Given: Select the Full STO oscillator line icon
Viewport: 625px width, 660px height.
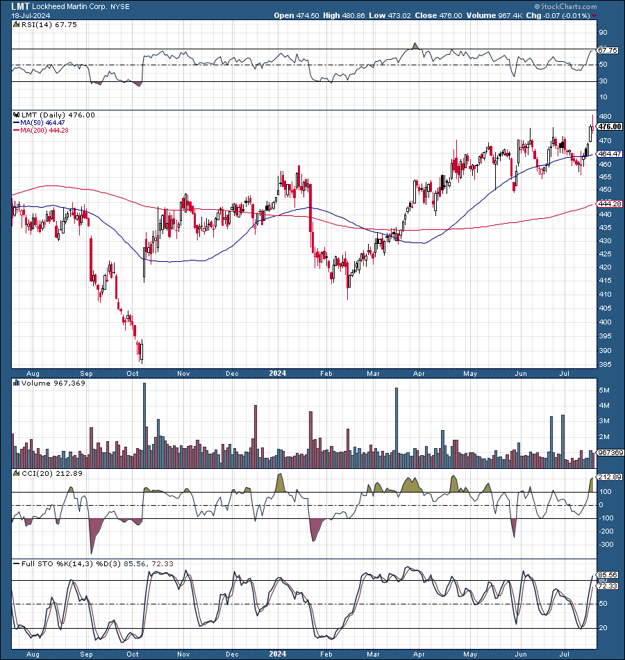Looking at the screenshot, I should pyautogui.click(x=15, y=563).
